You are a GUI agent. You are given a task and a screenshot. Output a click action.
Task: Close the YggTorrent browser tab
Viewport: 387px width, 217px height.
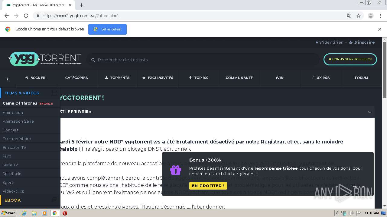click(70, 5)
